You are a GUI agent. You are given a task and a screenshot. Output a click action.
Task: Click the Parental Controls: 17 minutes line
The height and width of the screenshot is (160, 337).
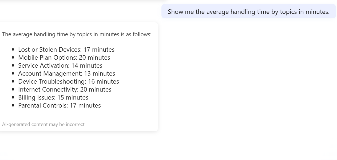59,105
